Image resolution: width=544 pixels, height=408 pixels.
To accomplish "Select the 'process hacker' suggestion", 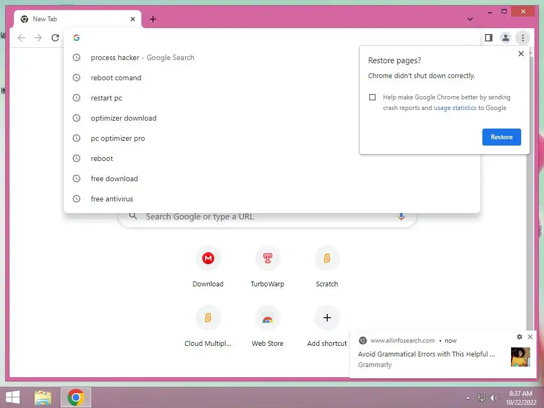I will (x=271, y=57).
